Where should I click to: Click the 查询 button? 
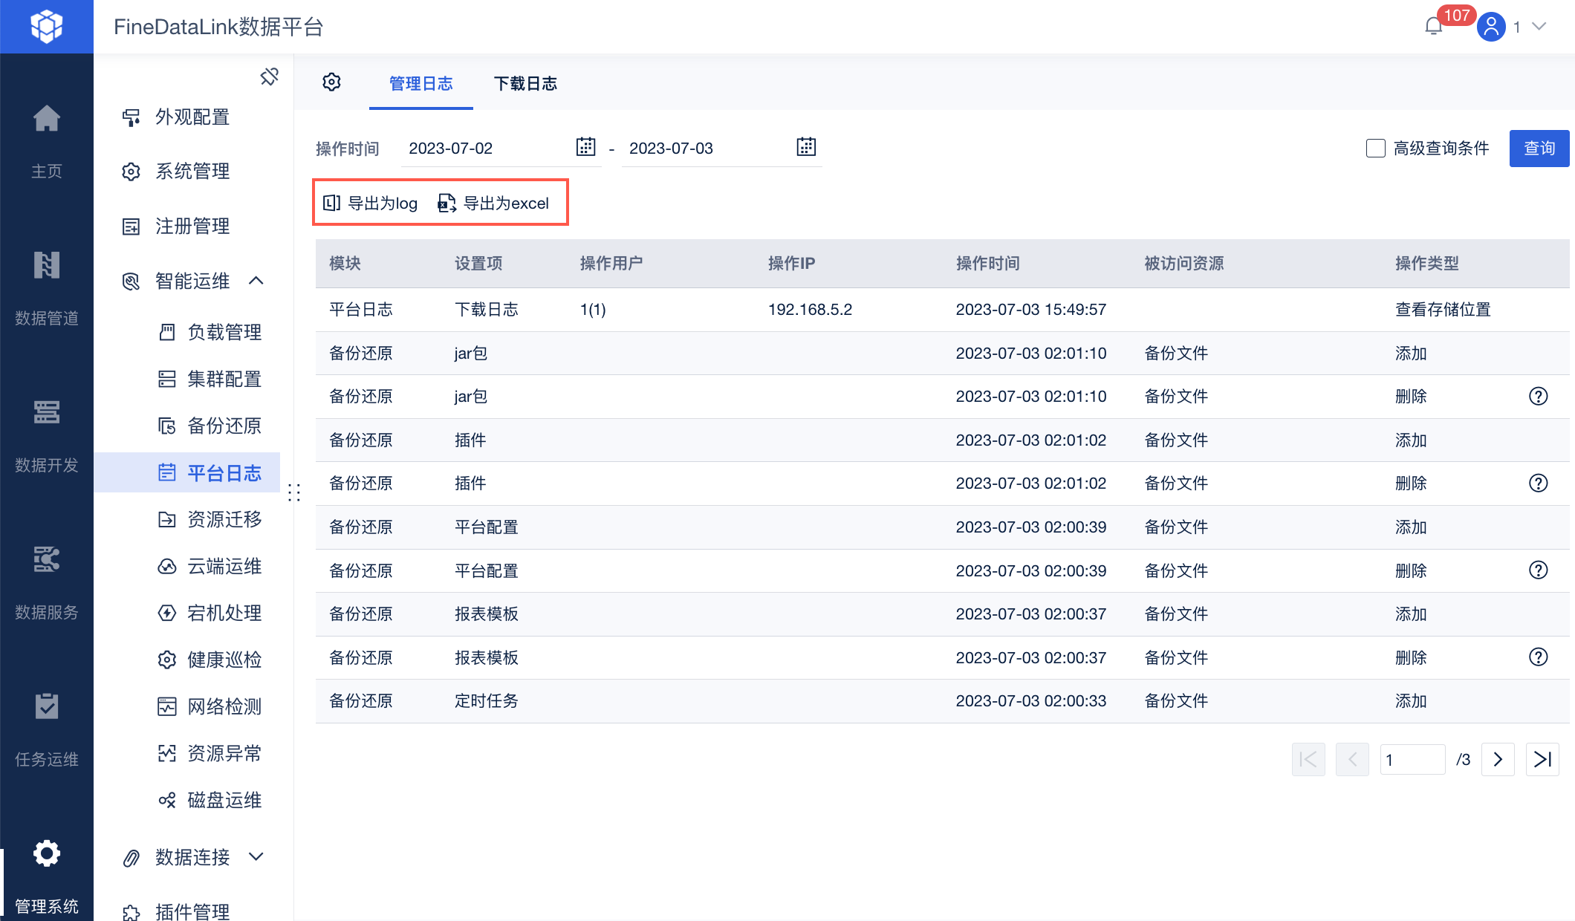pos(1539,149)
